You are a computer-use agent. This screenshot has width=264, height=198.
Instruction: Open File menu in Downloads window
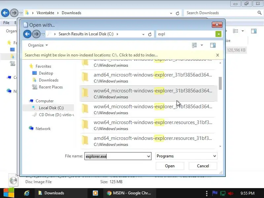tap(6, 22)
